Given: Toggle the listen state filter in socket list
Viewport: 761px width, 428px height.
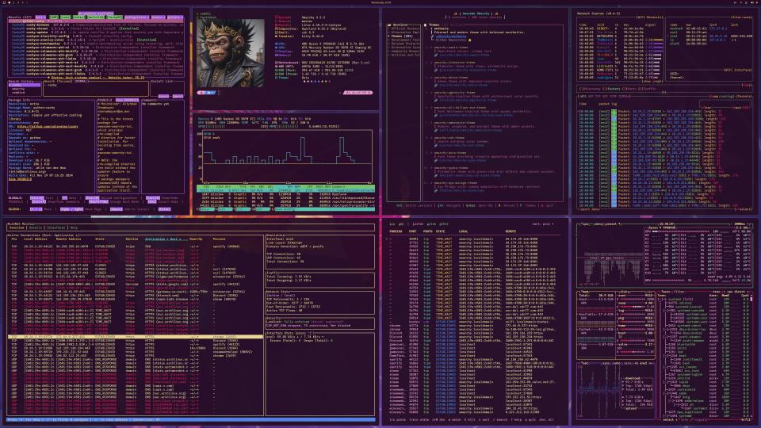Looking at the screenshot, I should click(x=418, y=224).
